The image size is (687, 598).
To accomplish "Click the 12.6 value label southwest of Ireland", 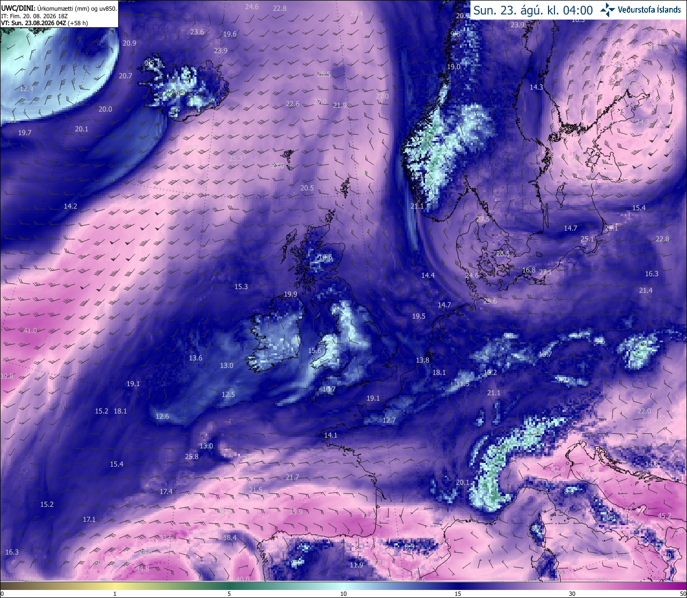I will pyautogui.click(x=163, y=416).
